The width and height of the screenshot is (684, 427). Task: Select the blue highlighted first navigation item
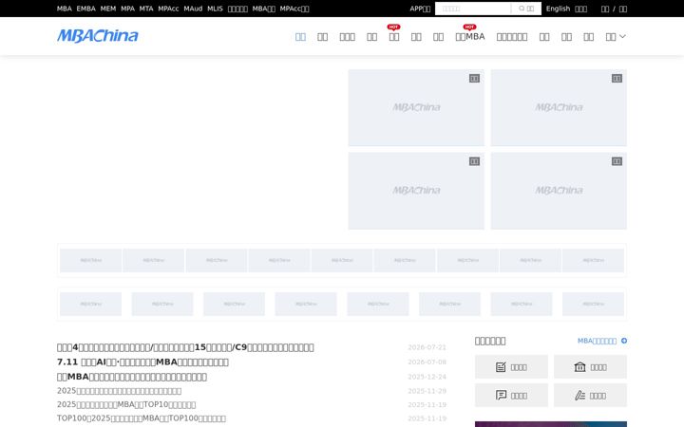(300, 37)
